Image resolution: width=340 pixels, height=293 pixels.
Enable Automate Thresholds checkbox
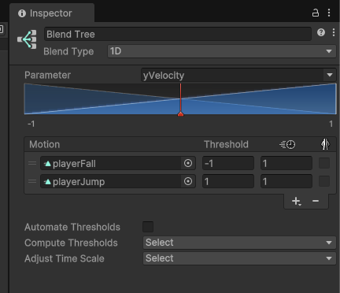pos(148,227)
